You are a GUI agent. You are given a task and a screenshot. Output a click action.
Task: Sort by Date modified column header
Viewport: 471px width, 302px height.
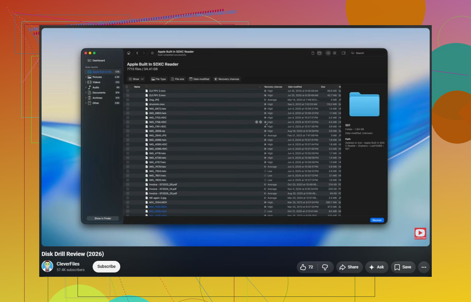(295, 87)
